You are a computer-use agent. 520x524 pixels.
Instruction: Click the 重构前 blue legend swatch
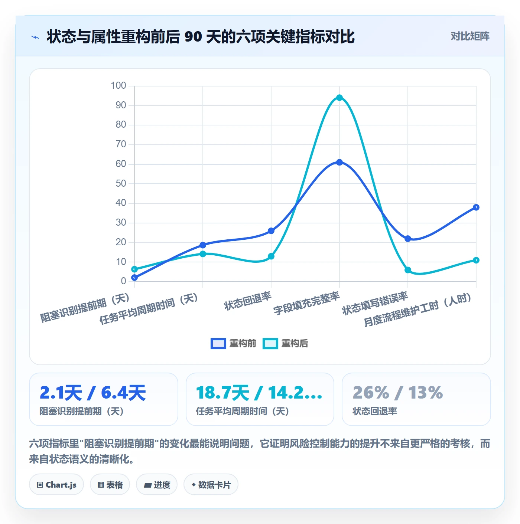tap(218, 344)
